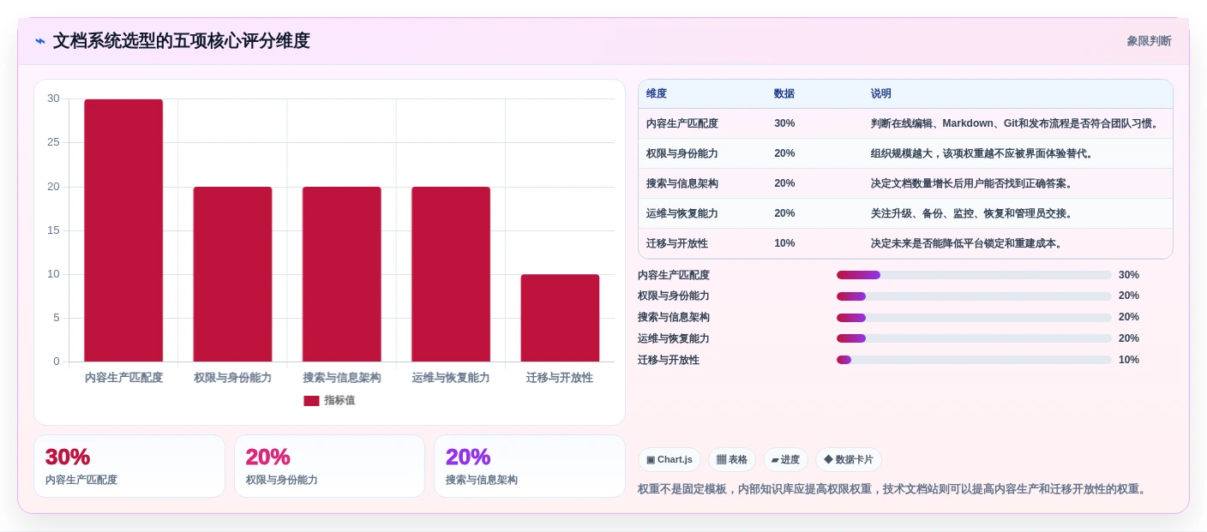
Task: Click the 迁移与开放性 bar in chart
Action: click(x=560, y=318)
